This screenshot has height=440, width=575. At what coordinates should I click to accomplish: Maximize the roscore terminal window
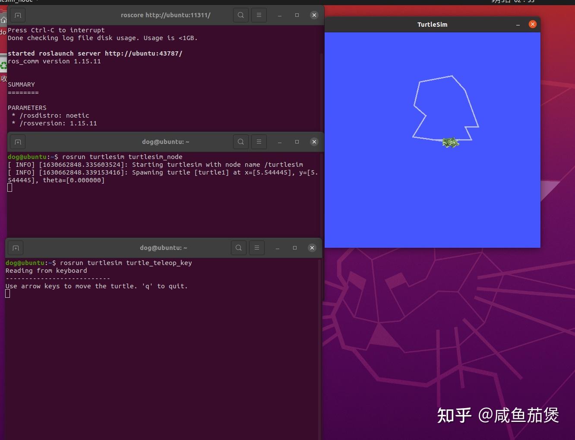point(297,15)
